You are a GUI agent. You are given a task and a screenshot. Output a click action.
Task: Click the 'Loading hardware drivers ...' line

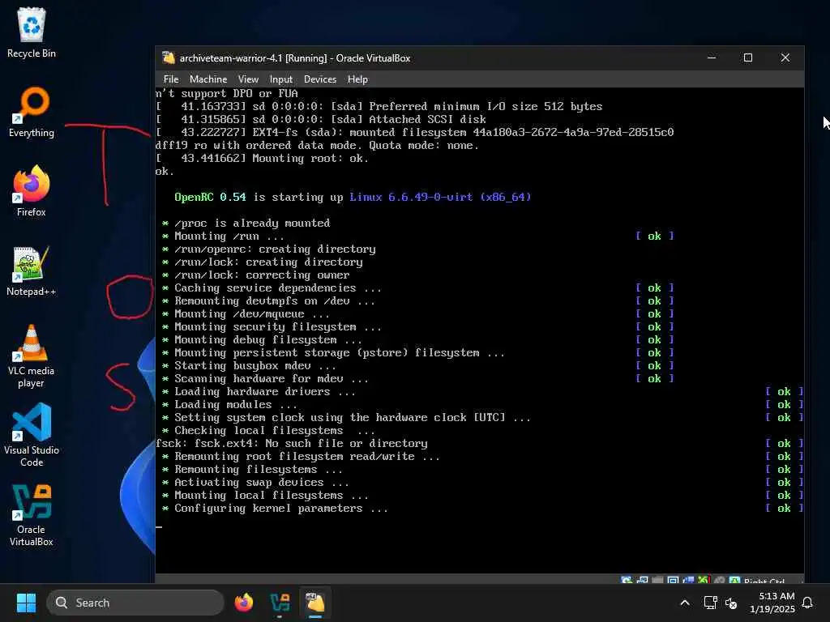(x=264, y=391)
